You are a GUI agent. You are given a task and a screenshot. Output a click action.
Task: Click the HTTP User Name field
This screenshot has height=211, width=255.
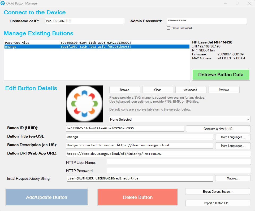[179, 162]
